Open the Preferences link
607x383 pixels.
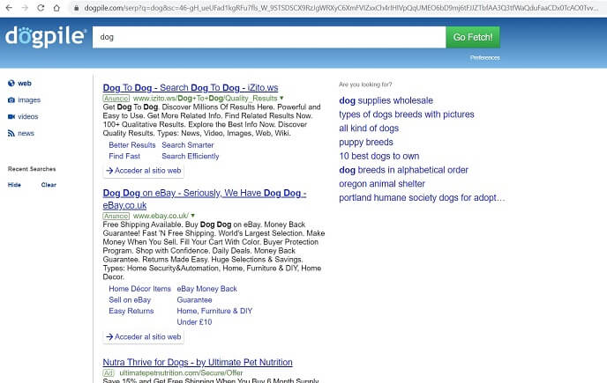(484, 57)
